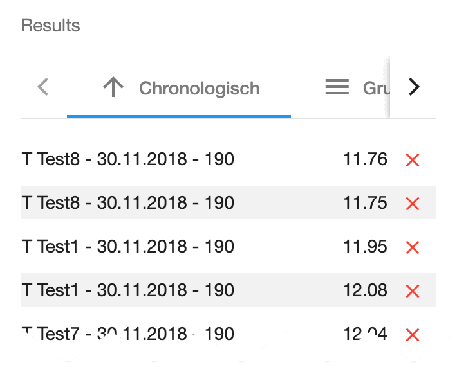The image size is (457, 365).
Task: Remove the Test1 result with 12.08
Action: click(x=413, y=290)
